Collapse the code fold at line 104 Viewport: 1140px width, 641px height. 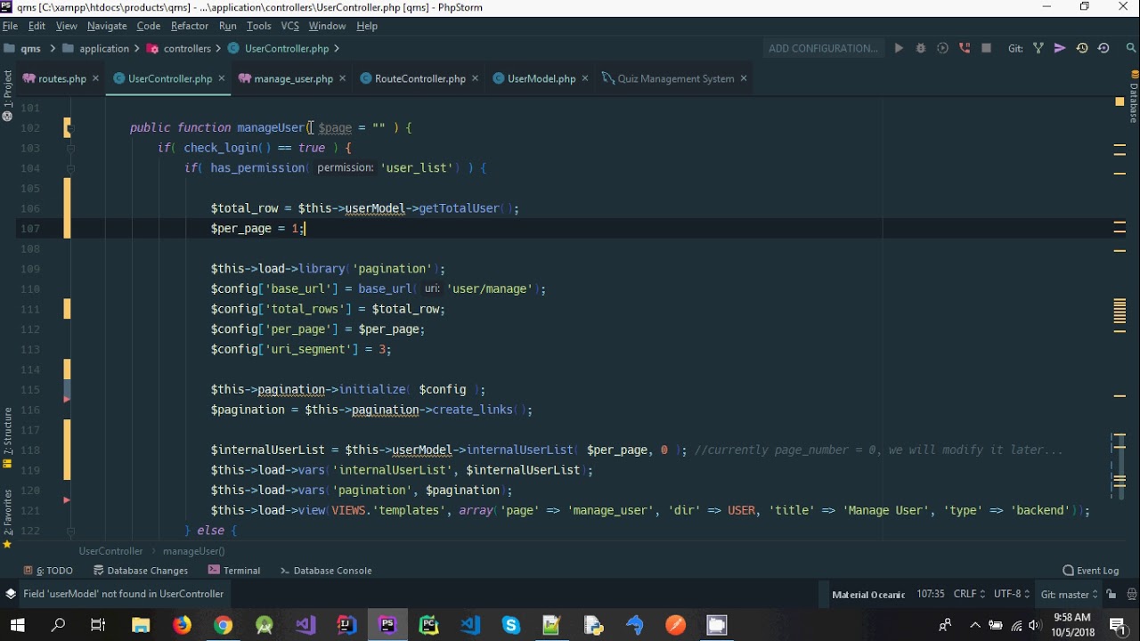pos(70,168)
